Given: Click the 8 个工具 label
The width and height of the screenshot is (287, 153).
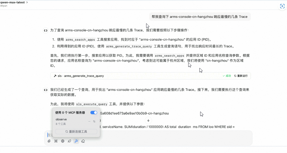Looking at the screenshot, I should tap(61, 124).
